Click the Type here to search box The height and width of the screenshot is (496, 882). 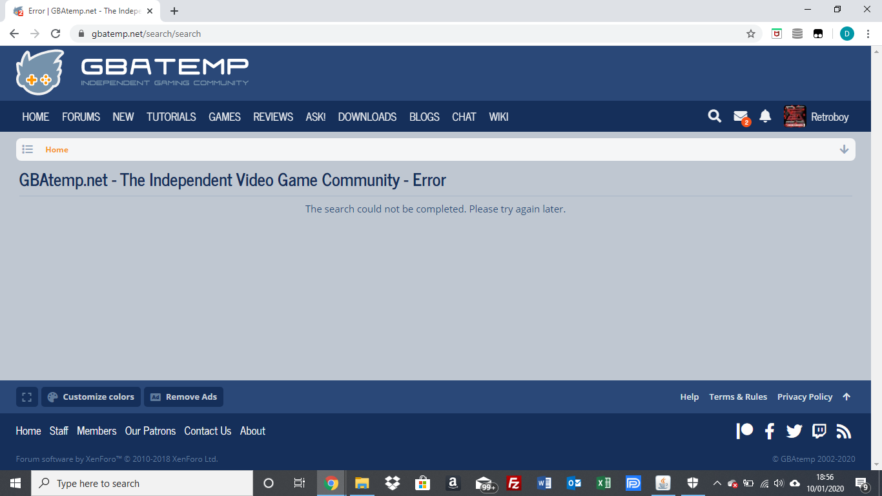(x=141, y=483)
